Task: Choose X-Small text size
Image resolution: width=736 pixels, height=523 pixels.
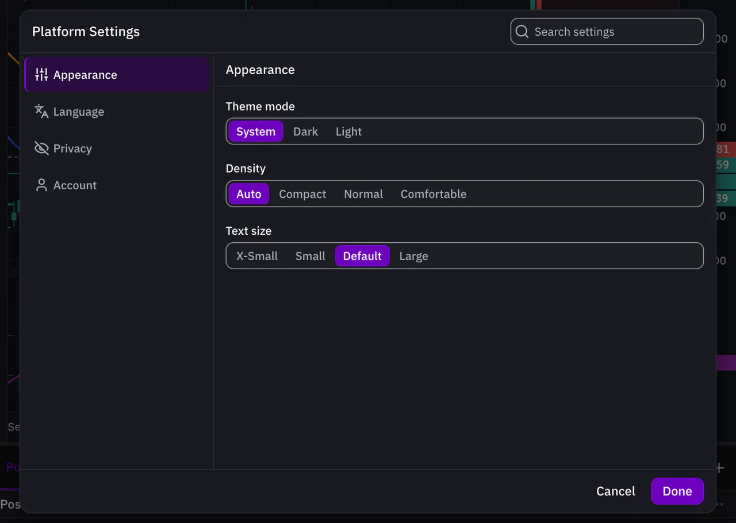Action: (x=257, y=256)
